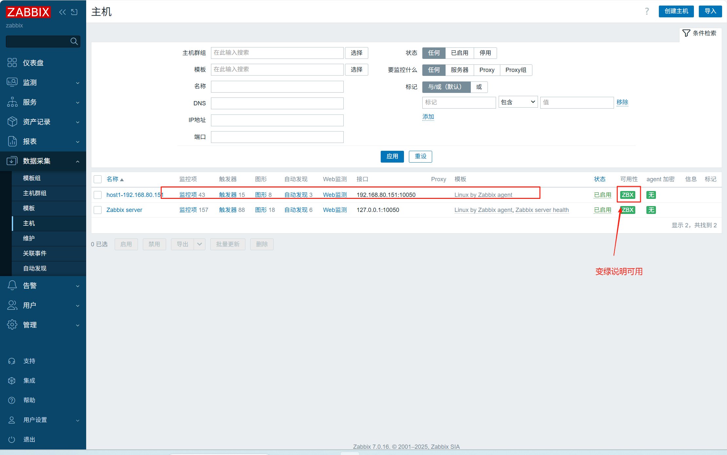This screenshot has height=455, width=727.
Task: Click the 数据采集 data collection icon
Action: 12,161
